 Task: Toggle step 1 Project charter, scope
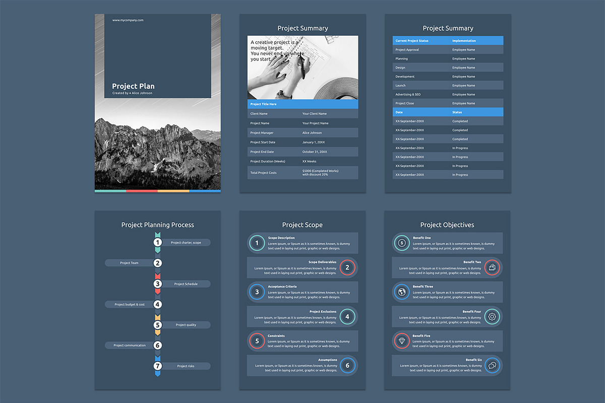(158, 242)
